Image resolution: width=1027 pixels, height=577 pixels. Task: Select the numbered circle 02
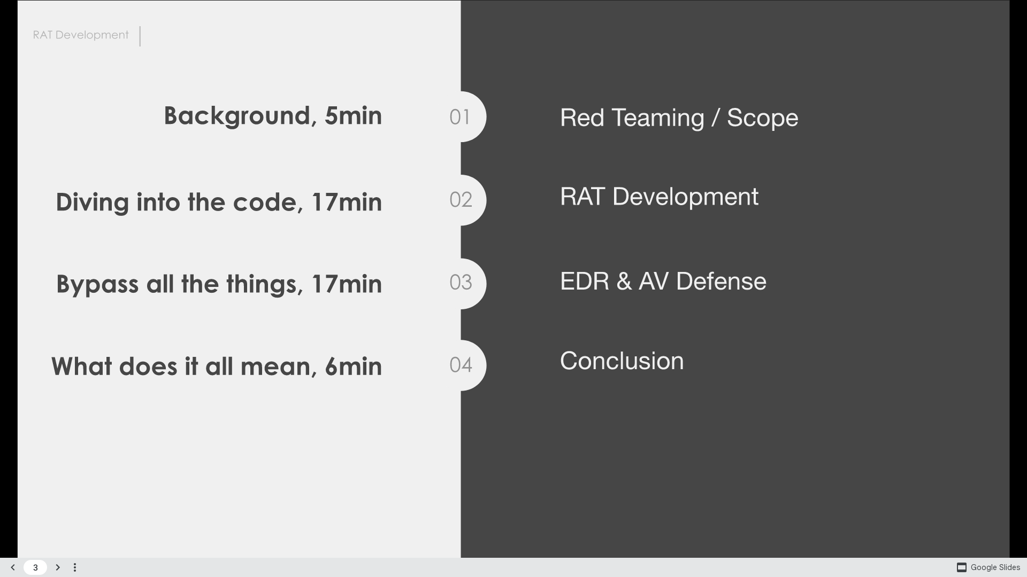click(x=460, y=200)
